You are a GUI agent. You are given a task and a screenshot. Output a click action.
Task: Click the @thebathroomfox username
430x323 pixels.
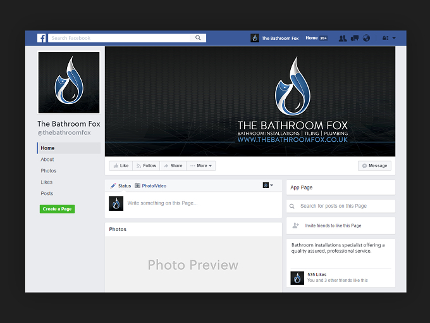pyautogui.click(x=64, y=132)
